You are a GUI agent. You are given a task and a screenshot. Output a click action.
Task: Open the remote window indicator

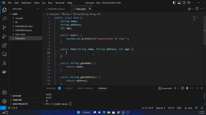point(3,108)
